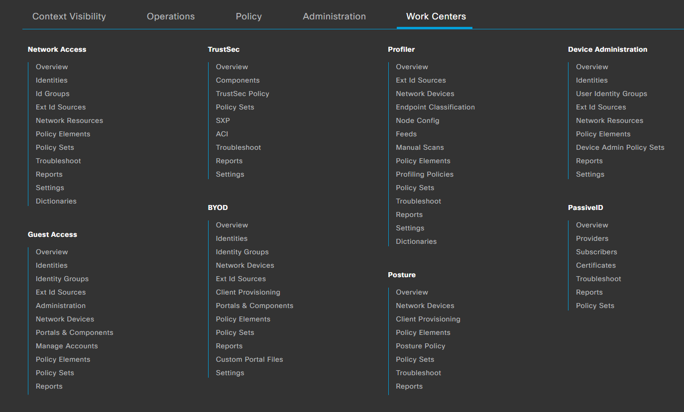684x412 pixels.
Task: Open Guest Access Network Devices
Action: pyautogui.click(x=65, y=319)
